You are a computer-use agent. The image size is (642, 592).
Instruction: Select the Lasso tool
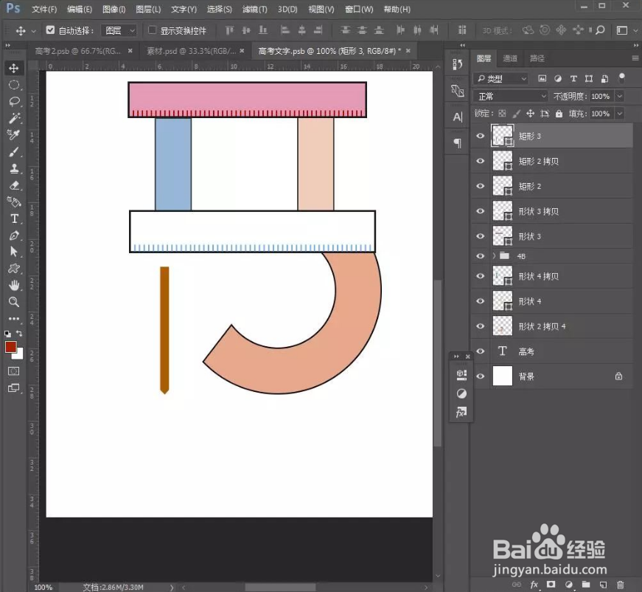pyautogui.click(x=14, y=102)
